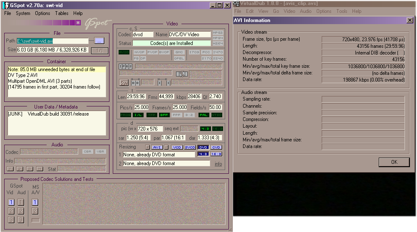Click the AVID indicator in Video panel

point(124,52)
